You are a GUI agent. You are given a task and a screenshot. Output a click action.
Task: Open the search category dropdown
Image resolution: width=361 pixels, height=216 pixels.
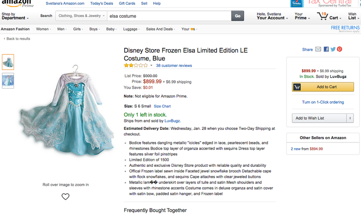(80, 16)
